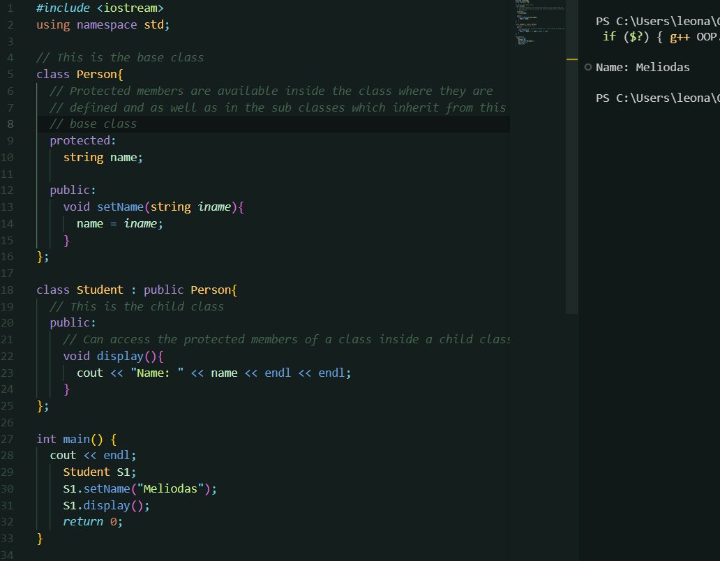Image resolution: width=720 pixels, height=561 pixels.
Task: Click the 'Student S1;' declaration
Action: point(99,472)
